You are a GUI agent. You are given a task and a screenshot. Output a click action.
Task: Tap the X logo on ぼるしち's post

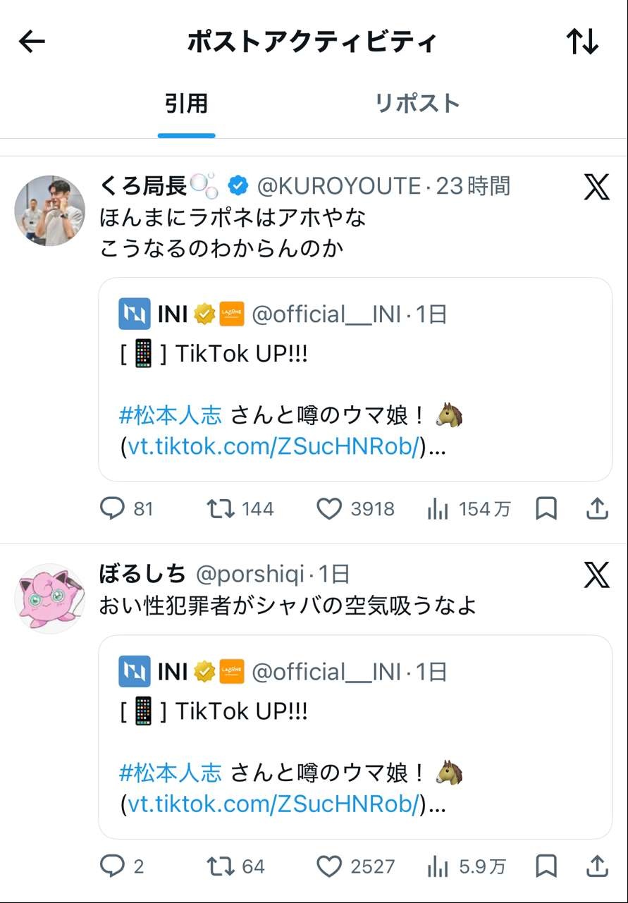(596, 575)
